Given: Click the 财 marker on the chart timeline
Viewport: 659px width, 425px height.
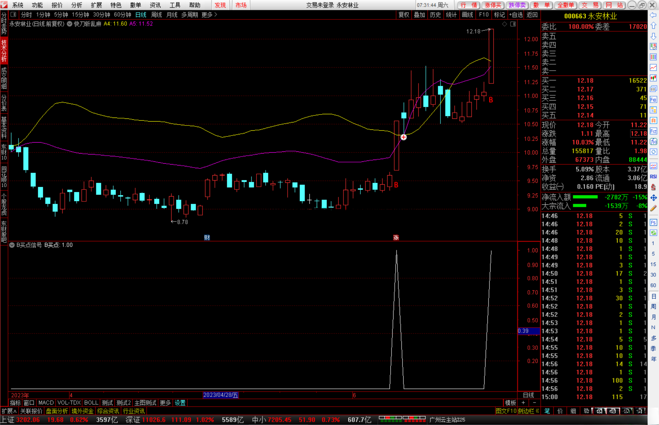Looking at the screenshot, I should click(207, 238).
